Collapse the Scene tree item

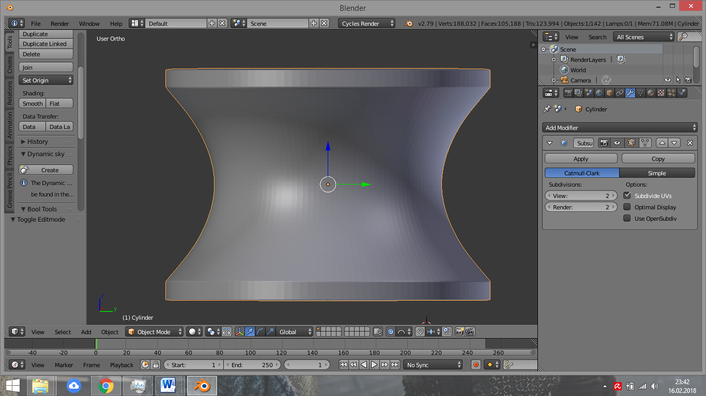click(x=544, y=49)
